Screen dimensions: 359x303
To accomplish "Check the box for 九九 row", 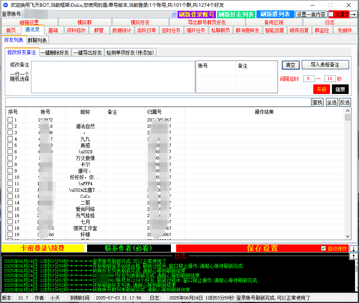I will [x=10, y=139].
